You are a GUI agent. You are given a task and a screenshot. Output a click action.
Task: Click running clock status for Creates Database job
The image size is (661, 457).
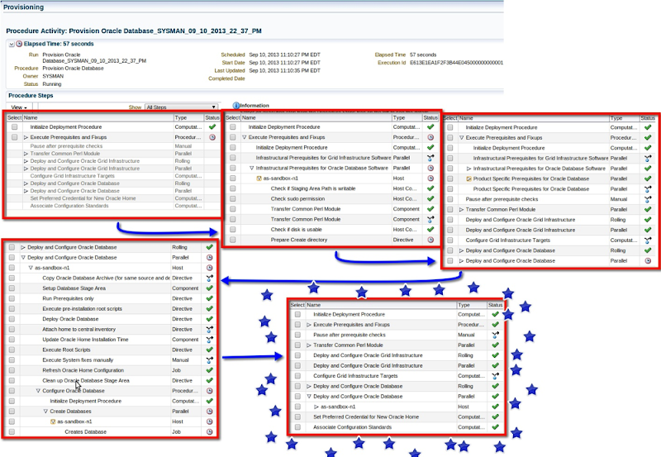[x=210, y=431]
